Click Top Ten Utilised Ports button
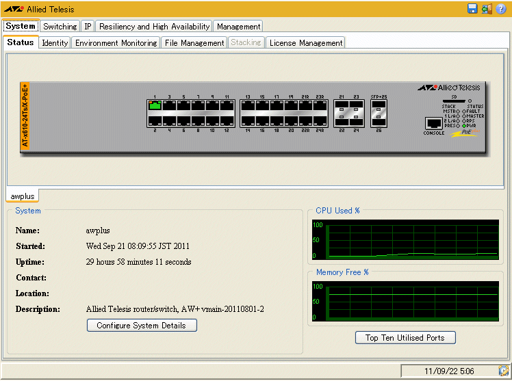The height and width of the screenshot is (381, 512). coord(405,338)
